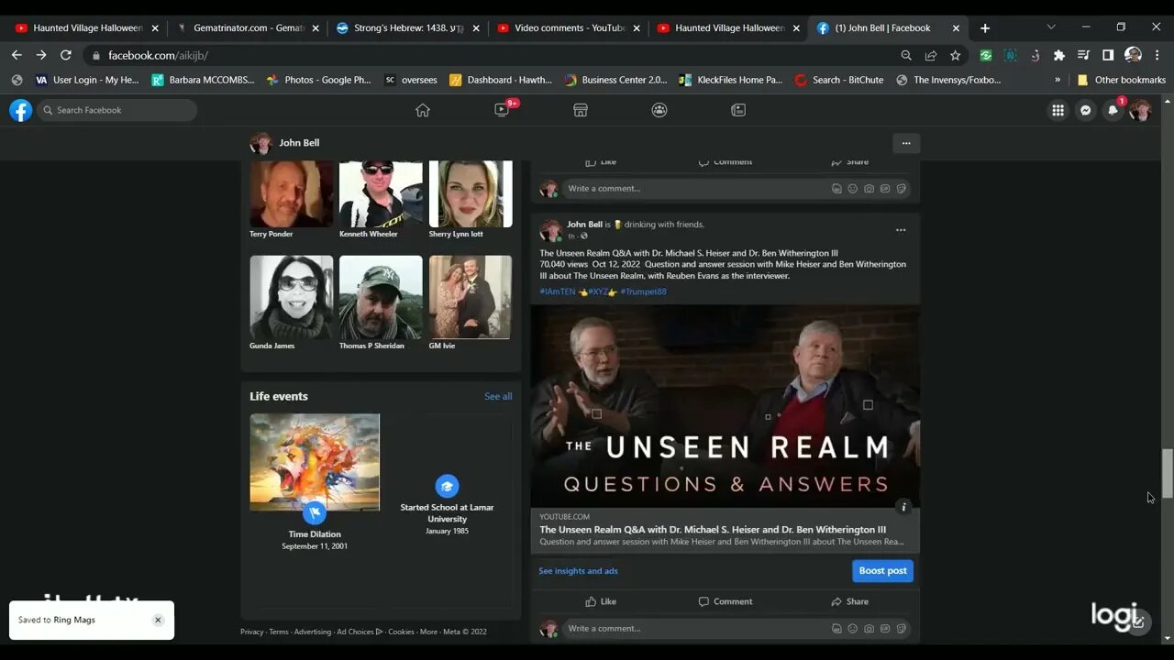Click the share page icon in address bar
The width and height of the screenshot is (1174, 660).
click(931, 55)
